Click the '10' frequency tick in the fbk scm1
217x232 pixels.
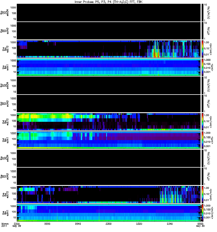[x=14, y=217]
